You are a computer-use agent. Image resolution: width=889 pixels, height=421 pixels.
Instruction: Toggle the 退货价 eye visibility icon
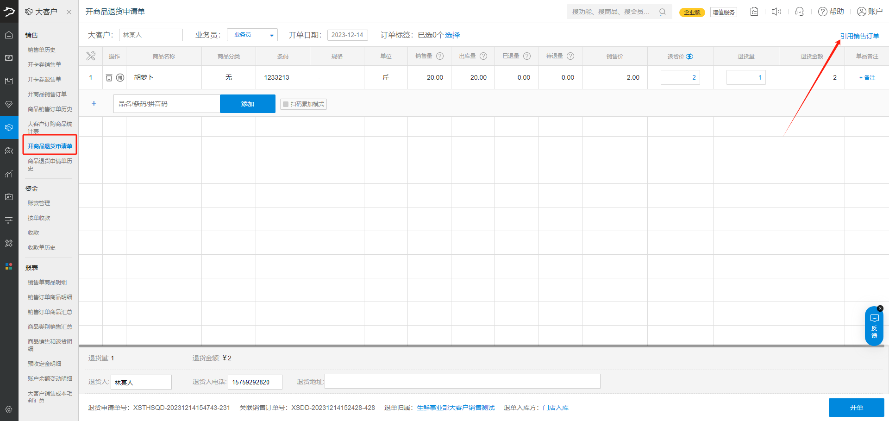[x=689, y=57]
